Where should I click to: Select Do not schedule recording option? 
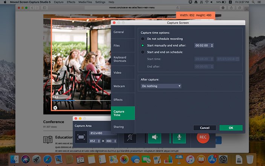(142, 39)
